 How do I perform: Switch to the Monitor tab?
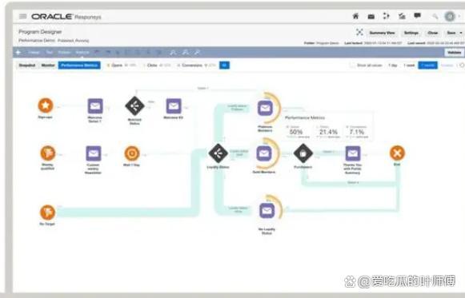48,65
